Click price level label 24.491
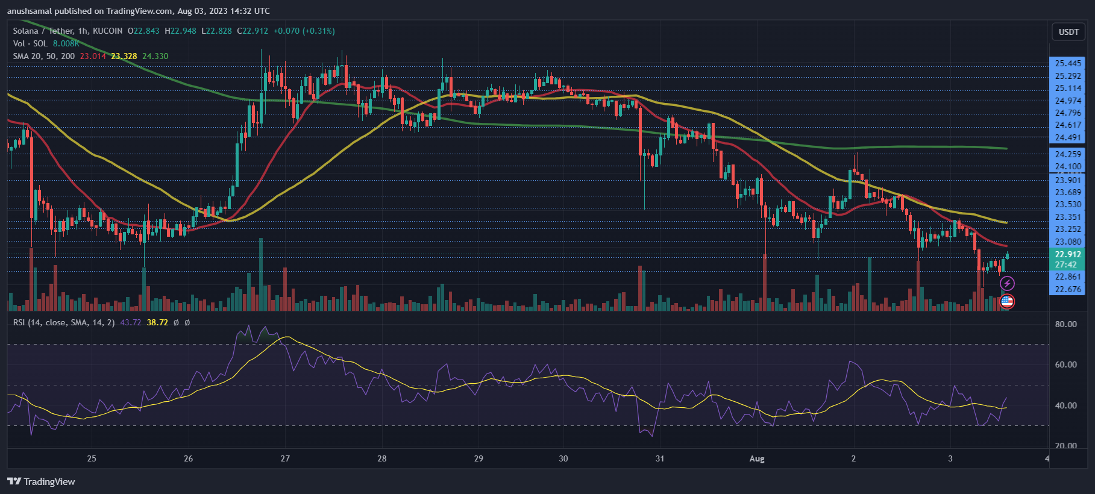Image resolution: width=1095 pixels, height=494 pixels. [x=1068, y=137]
